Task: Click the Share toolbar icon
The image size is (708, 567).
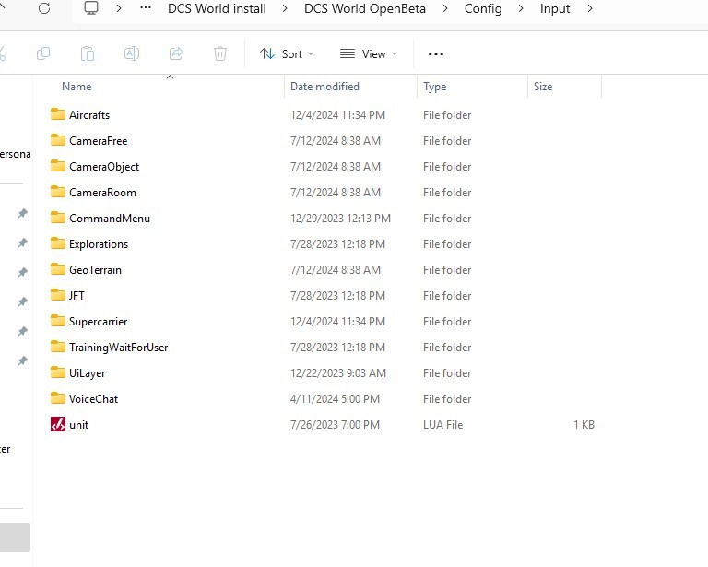Action: [176, 53]
